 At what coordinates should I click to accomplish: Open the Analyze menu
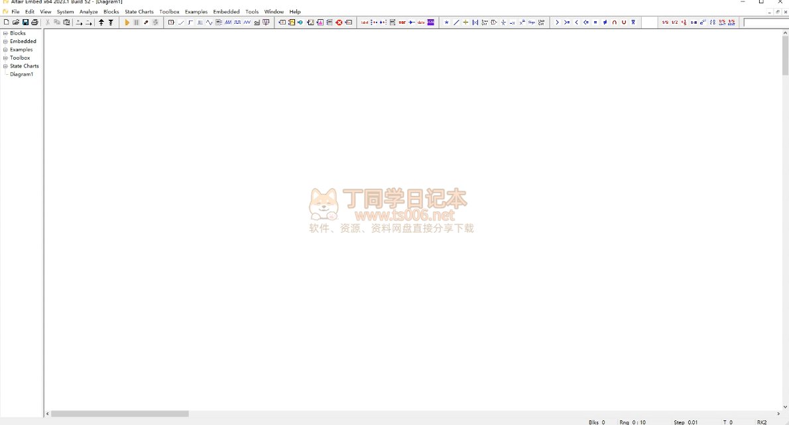coord(88,12)
